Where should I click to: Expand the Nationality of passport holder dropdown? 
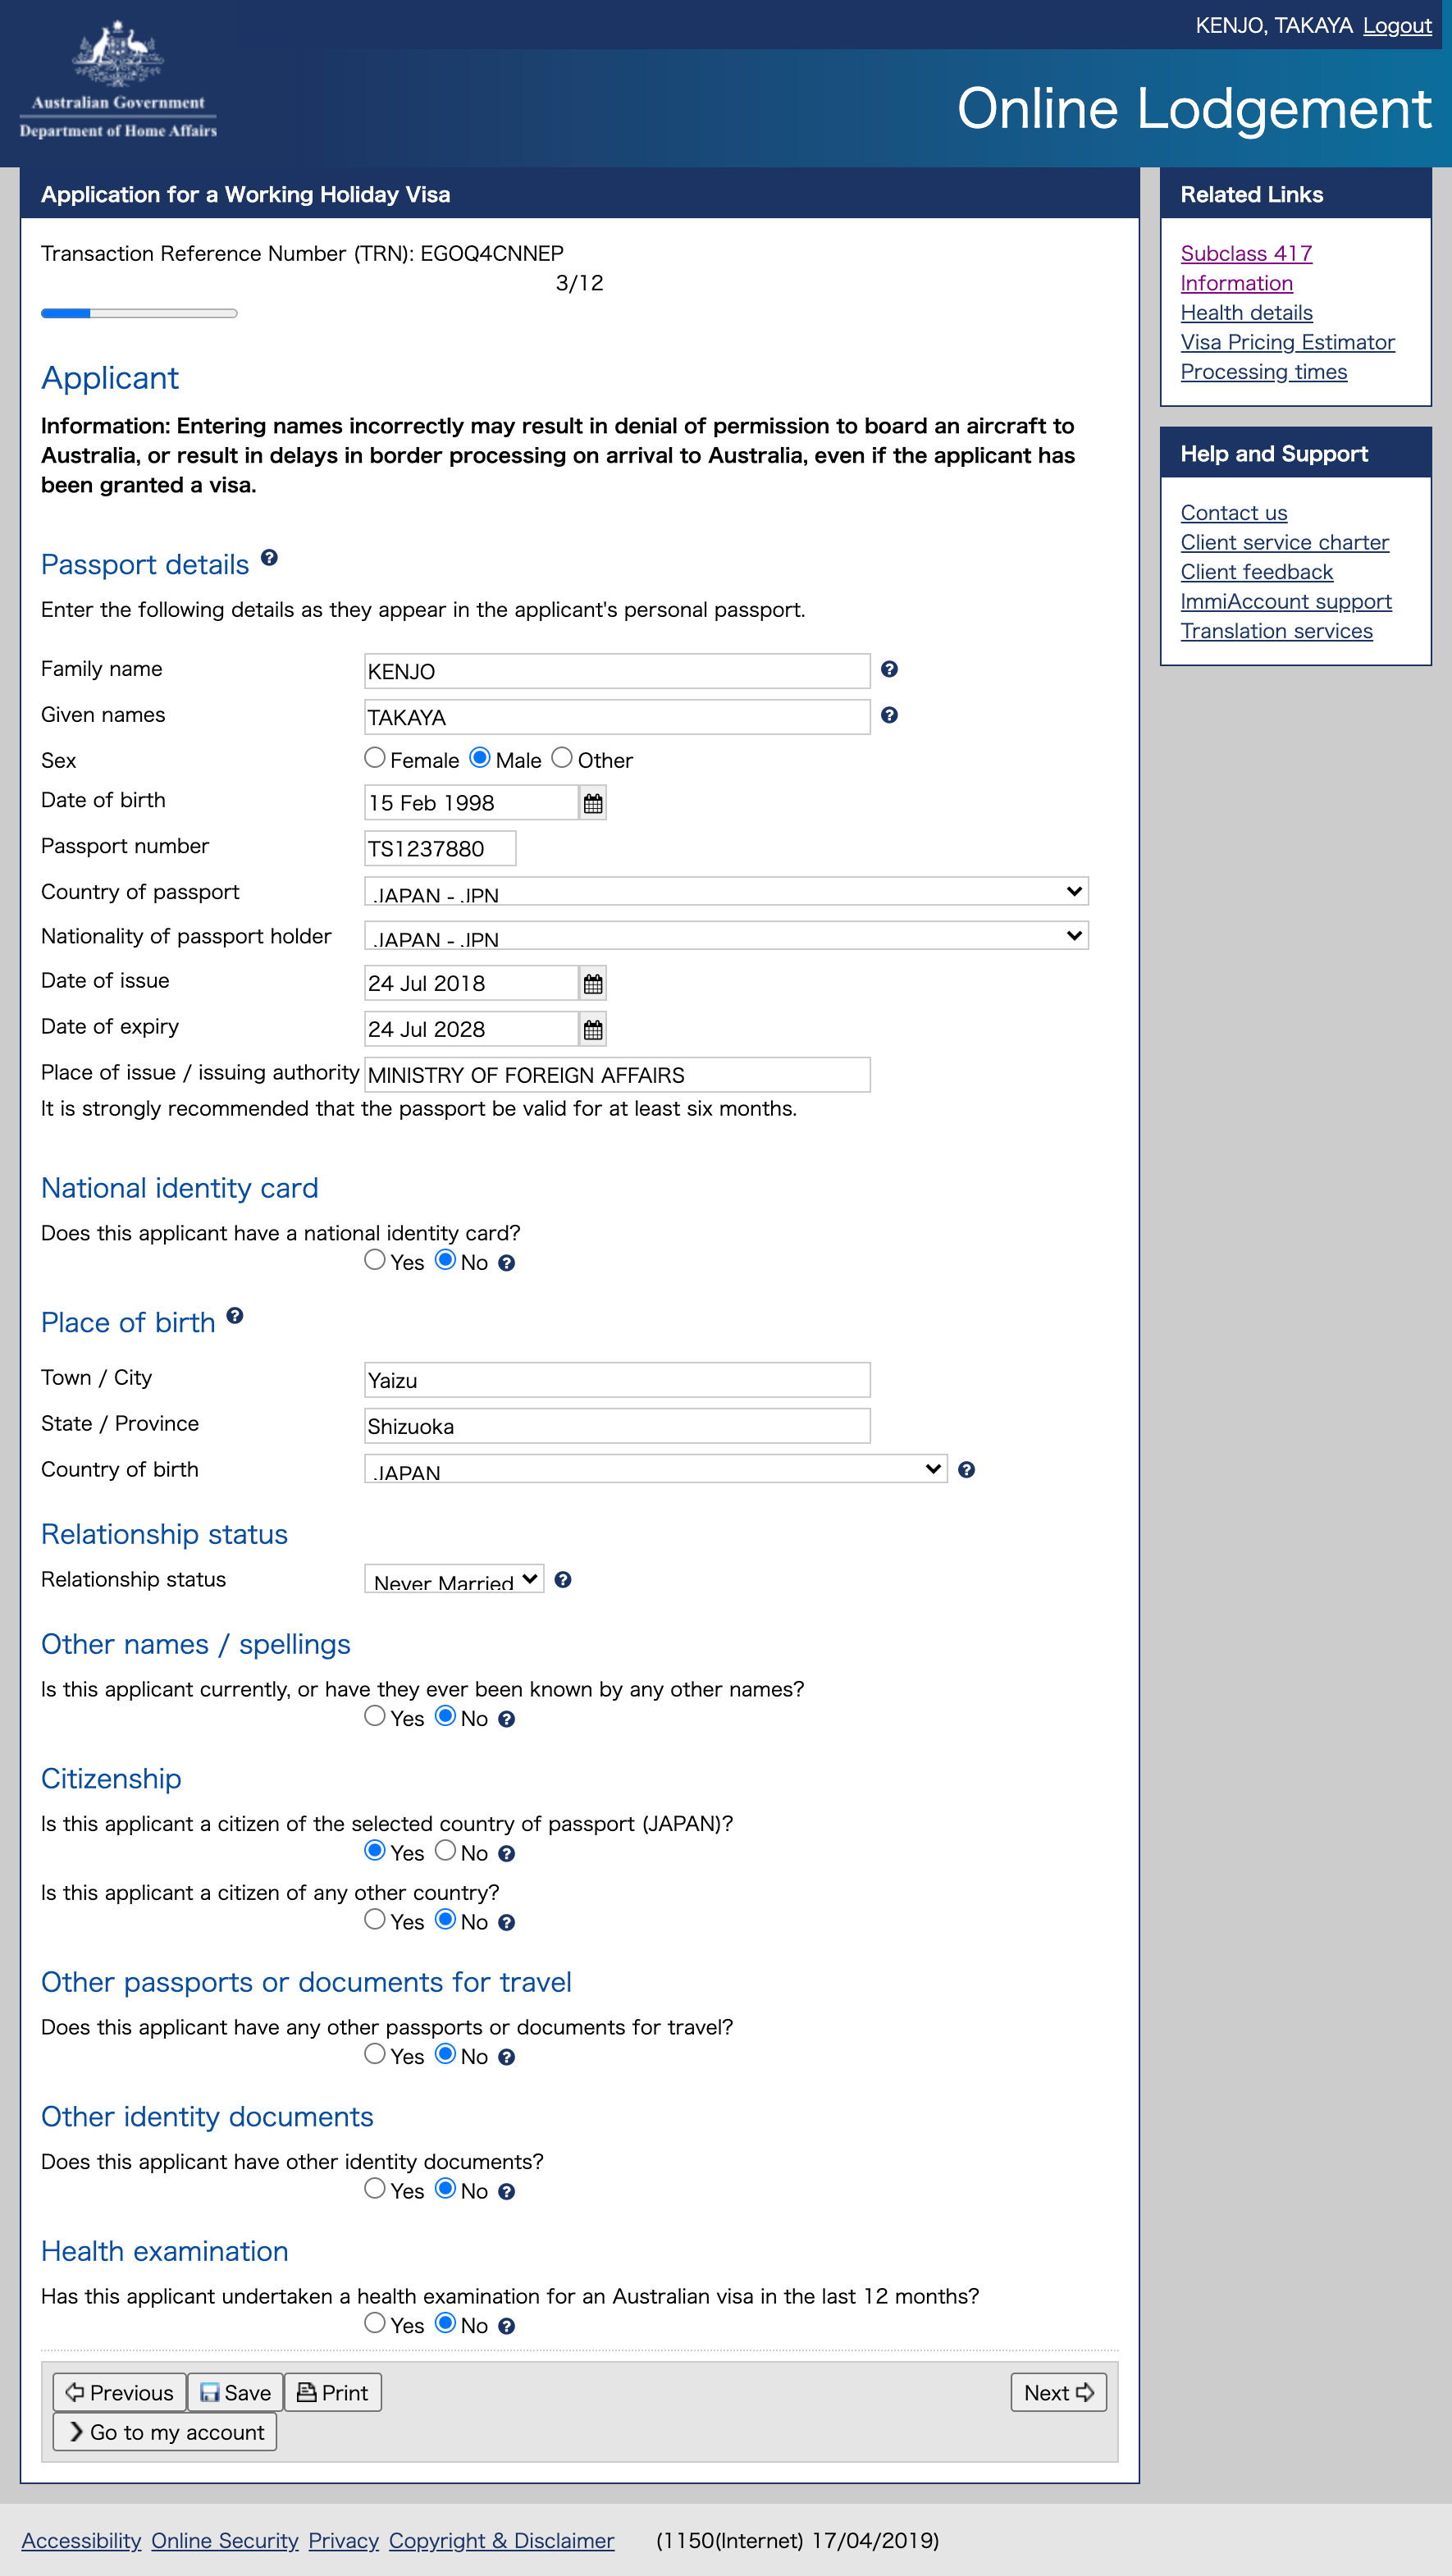click(x=726, y=936)
